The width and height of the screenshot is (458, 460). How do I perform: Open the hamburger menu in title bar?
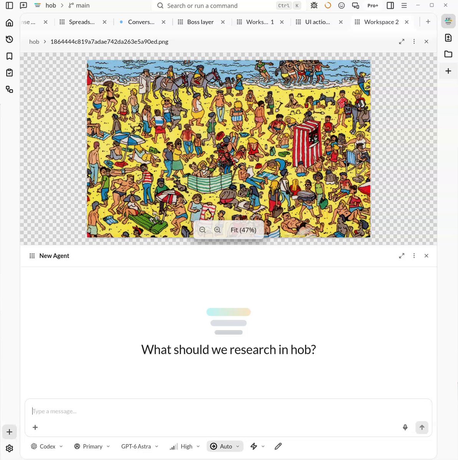[404, 5]
